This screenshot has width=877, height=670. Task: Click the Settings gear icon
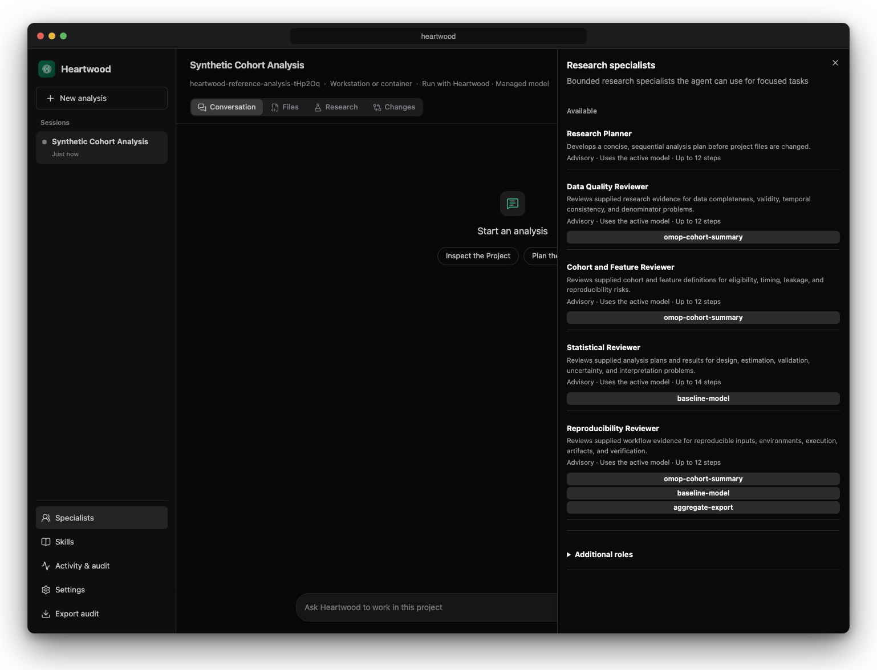click(46, 590)
